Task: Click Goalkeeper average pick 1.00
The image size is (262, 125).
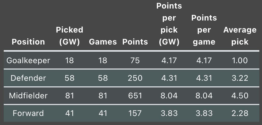Action: (x=240, y=61)
